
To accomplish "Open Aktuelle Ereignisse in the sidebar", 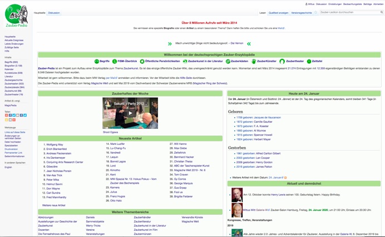I will click(14, 40).
